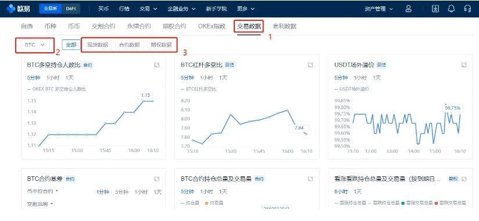Click the 期权 tag on 看涨看跌 card

[x=453, y=179]
